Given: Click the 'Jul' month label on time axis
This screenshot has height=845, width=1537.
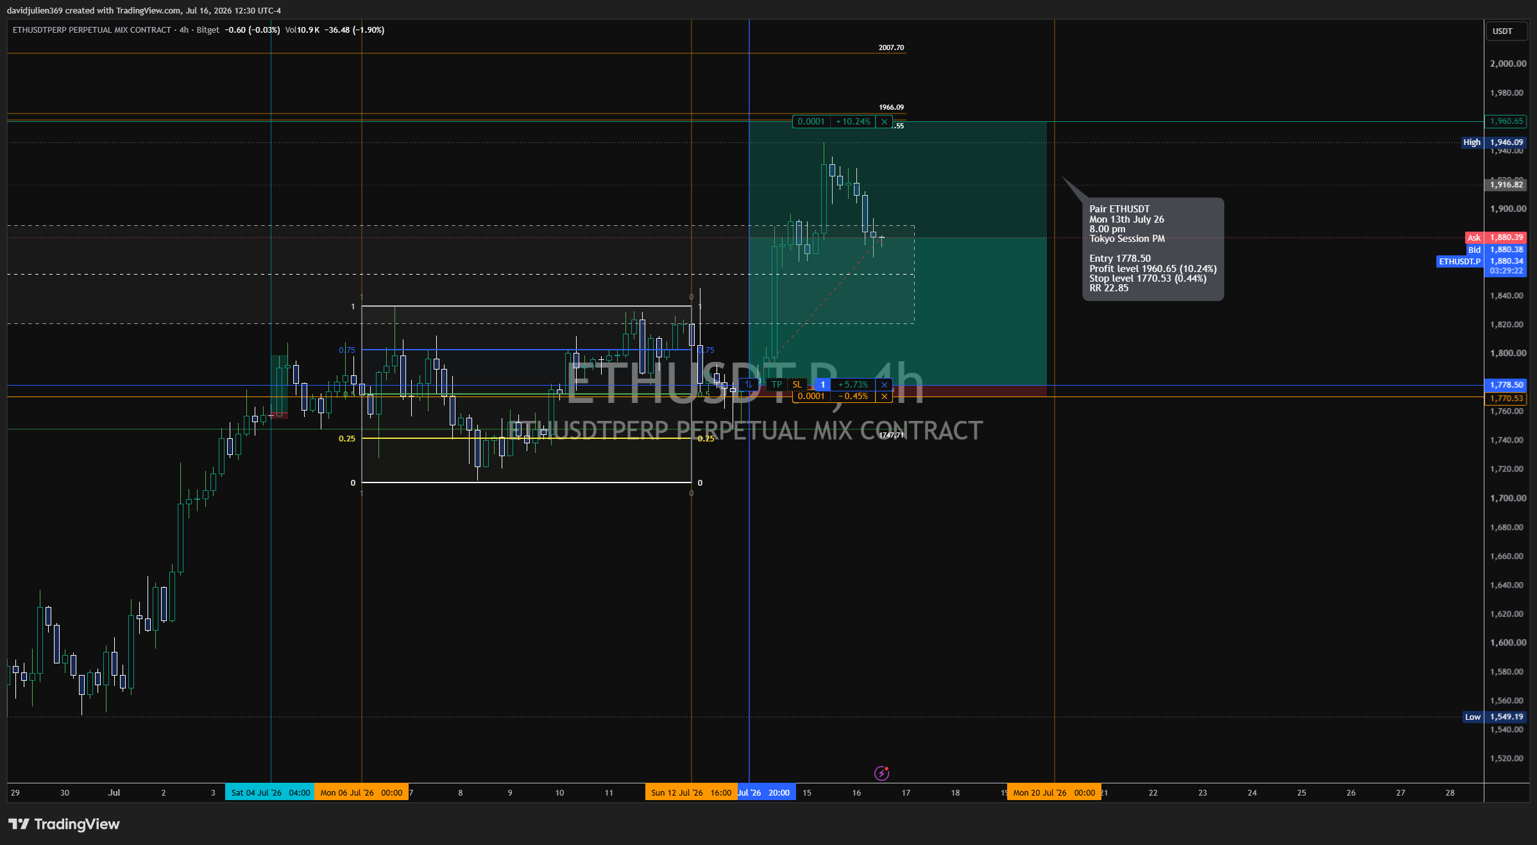Looking at the screenshot, I should pyautogui.click(x=114, y=793).
